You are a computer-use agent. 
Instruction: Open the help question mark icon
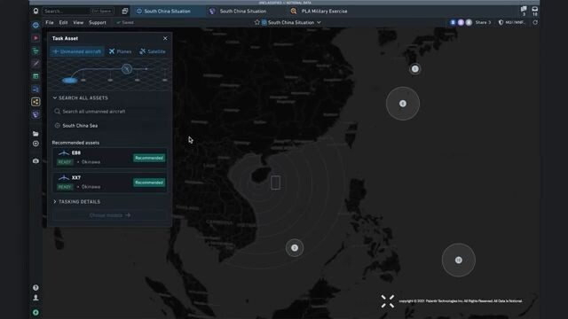pos(35,287)
